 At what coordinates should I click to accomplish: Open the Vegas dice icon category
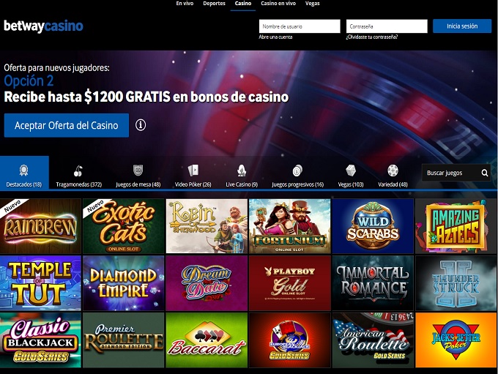(351, 171)
